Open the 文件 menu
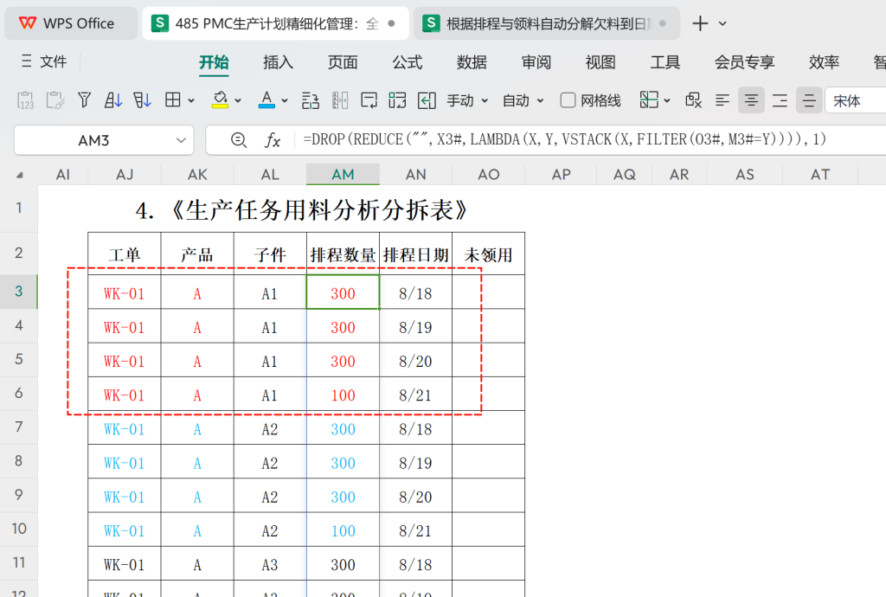 [44, 61]
